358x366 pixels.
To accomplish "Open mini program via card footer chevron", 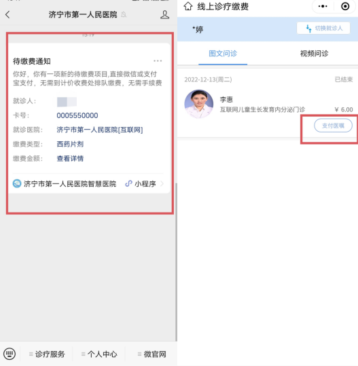I will coord(162,184).
